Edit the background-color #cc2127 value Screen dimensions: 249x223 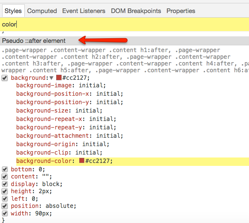[98, 161]
